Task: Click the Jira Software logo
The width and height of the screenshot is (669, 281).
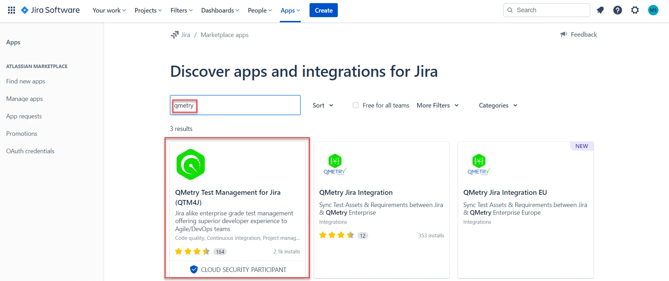Action: tap(50, 10)
